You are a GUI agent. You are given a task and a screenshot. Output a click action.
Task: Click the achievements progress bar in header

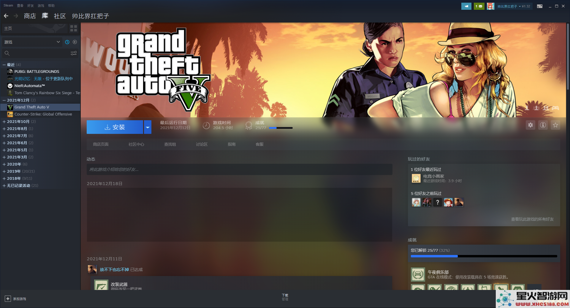281,128
